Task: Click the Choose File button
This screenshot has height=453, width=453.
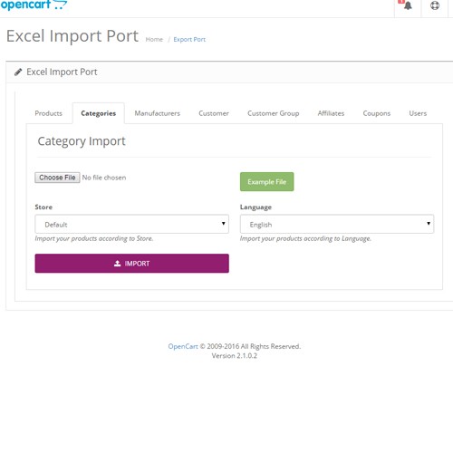Action: coord(57,178)
